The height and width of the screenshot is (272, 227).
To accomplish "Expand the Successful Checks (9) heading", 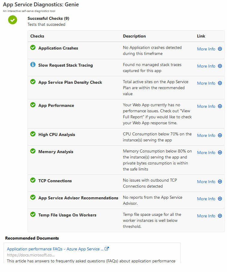I will [x=48, y=18].
